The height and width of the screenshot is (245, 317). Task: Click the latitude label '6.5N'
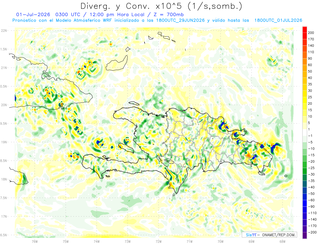click(4, 235)
